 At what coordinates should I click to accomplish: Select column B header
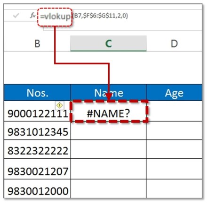click(37, 43)
